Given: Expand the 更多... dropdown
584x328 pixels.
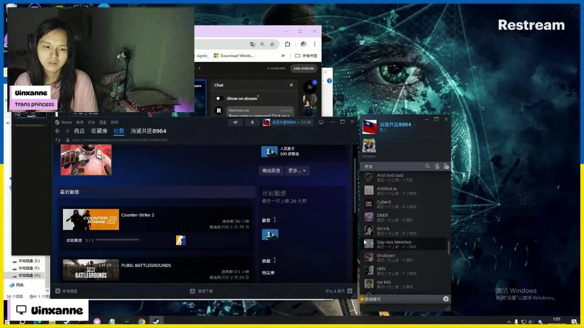Looking at the screenshot, I should (x=297, y=170).
